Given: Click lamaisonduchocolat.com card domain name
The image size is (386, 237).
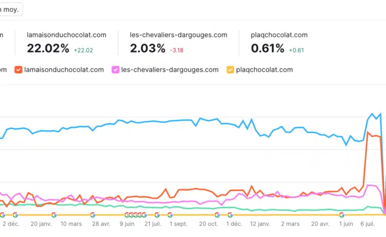Looking at the screenshot, I should coord(66,35).
